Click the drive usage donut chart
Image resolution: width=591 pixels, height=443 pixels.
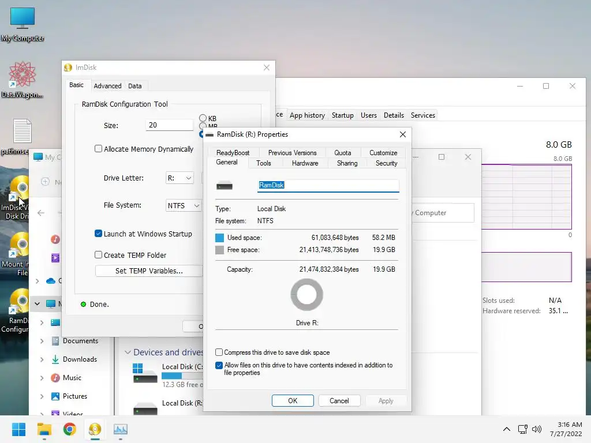point(307,295)
